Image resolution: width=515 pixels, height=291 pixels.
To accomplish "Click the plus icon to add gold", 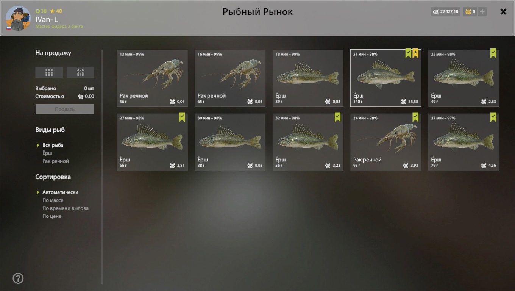I will (x=482, y=11).
